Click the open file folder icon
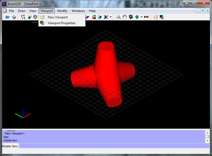Screen dimensions: 212x156 point(7,17)
